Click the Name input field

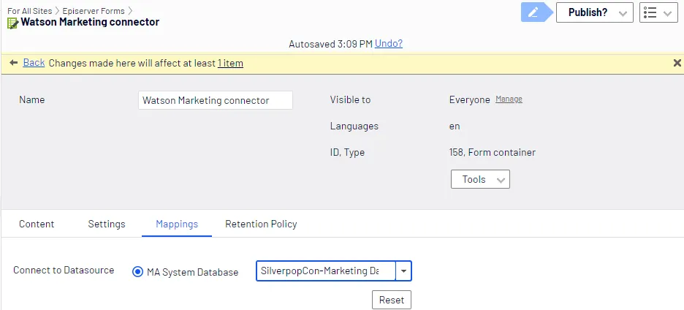pyautogui.click(x=216, y=100)
